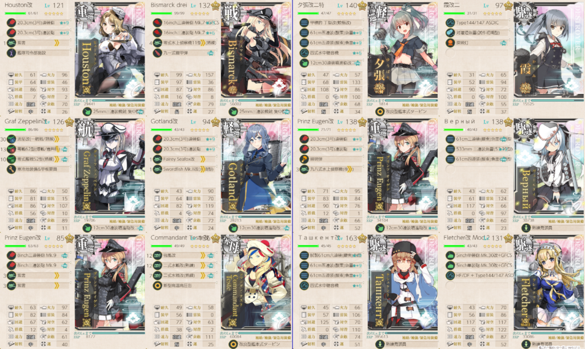
Task: Click Graf Zeppelin's orange wrench equipment icon
Action: (x=11, y=169)
